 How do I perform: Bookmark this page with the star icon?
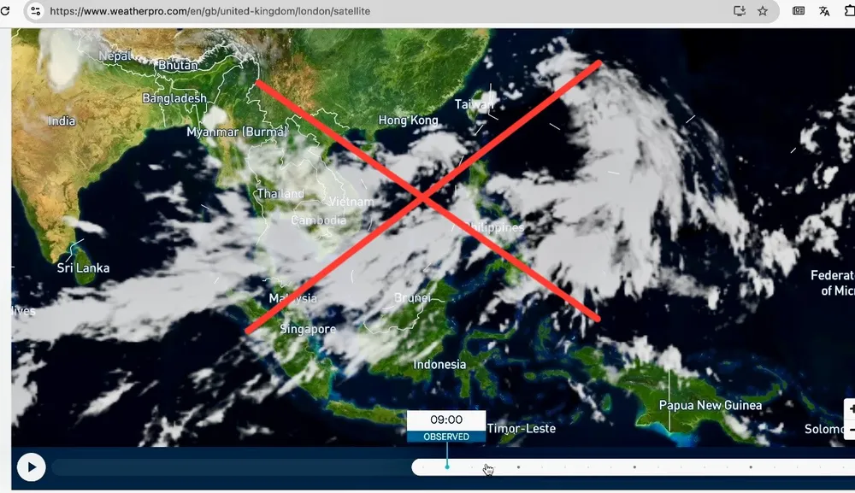[763, 11]
